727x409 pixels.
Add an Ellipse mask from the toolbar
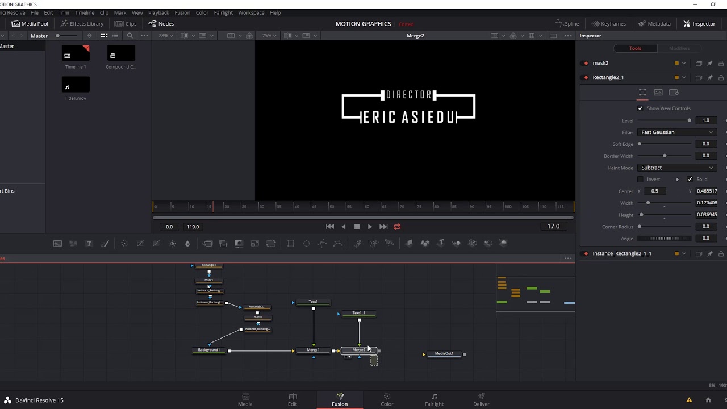pyautogui.click(x=307, y=243)
